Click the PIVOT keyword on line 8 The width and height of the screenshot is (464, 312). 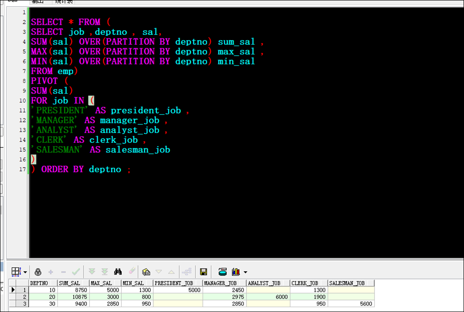click(44, 81)
